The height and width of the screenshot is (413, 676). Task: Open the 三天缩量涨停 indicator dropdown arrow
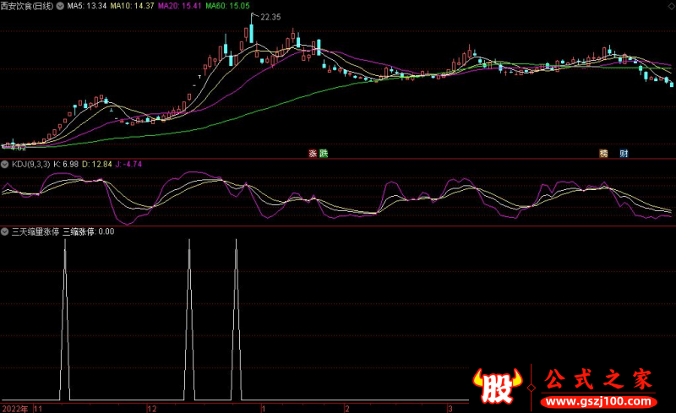5,231
